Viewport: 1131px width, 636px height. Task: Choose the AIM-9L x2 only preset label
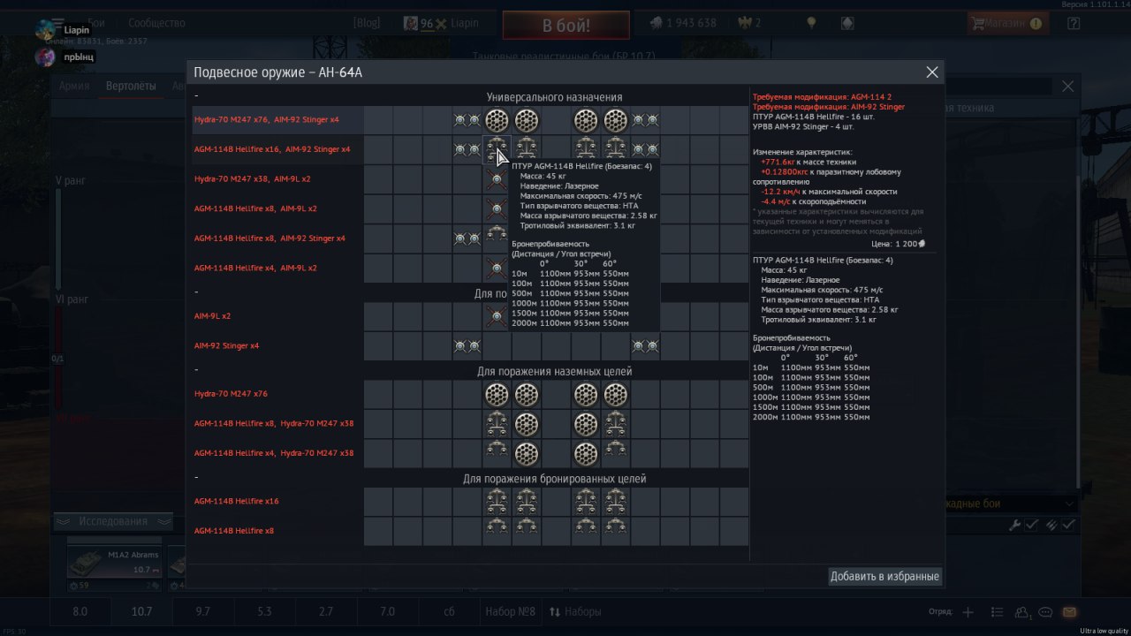(x=213, y=316)
